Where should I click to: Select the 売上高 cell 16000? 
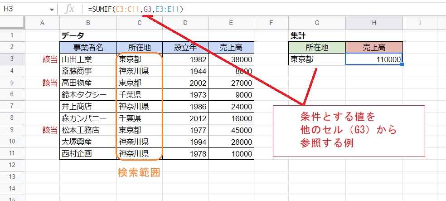(231, 118)
